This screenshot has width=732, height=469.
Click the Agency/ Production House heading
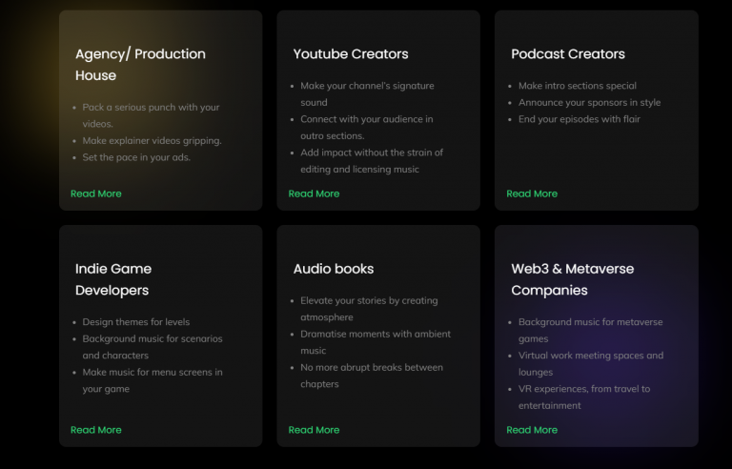click(140, 65)
